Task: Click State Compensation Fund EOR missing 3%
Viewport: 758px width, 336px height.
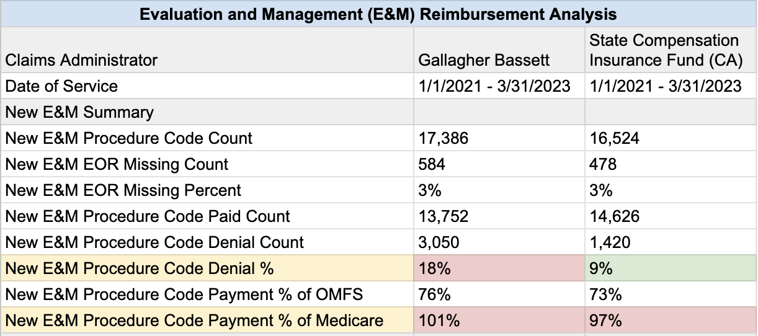Action: (x=671, y=190)
